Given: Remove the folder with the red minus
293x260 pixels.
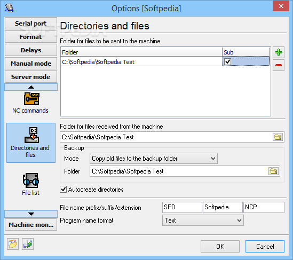Looking at the screenshot, I should click(x=279, y=65).
